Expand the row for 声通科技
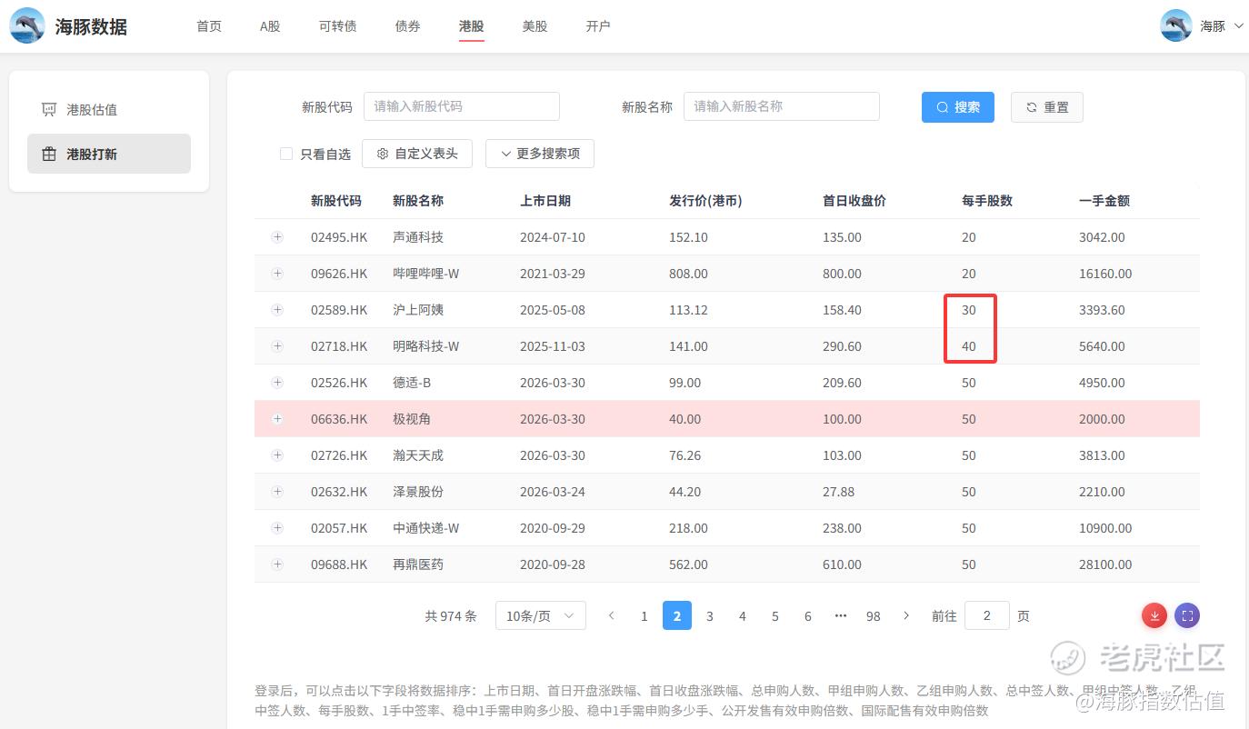 point(277,237)
